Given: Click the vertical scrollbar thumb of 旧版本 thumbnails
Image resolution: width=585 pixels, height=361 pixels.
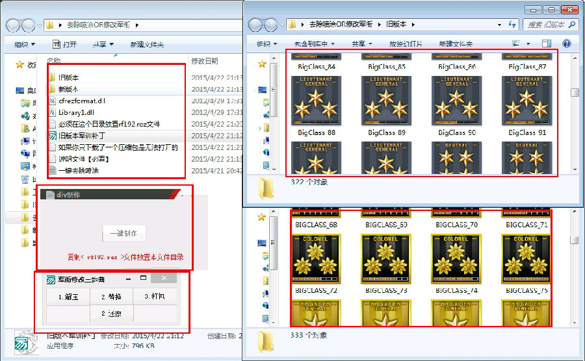Looking at the screenshot, I should coord(575,92).
